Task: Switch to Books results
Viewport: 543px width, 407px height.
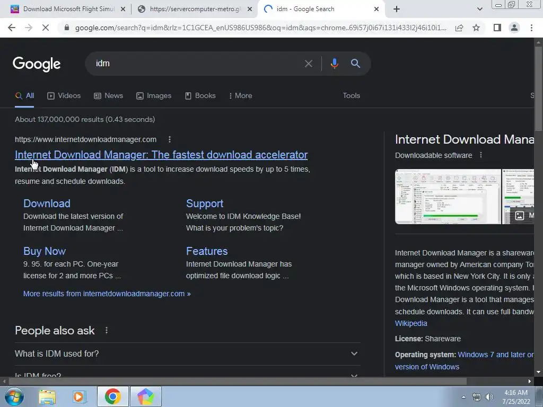Action: point(200,96)
